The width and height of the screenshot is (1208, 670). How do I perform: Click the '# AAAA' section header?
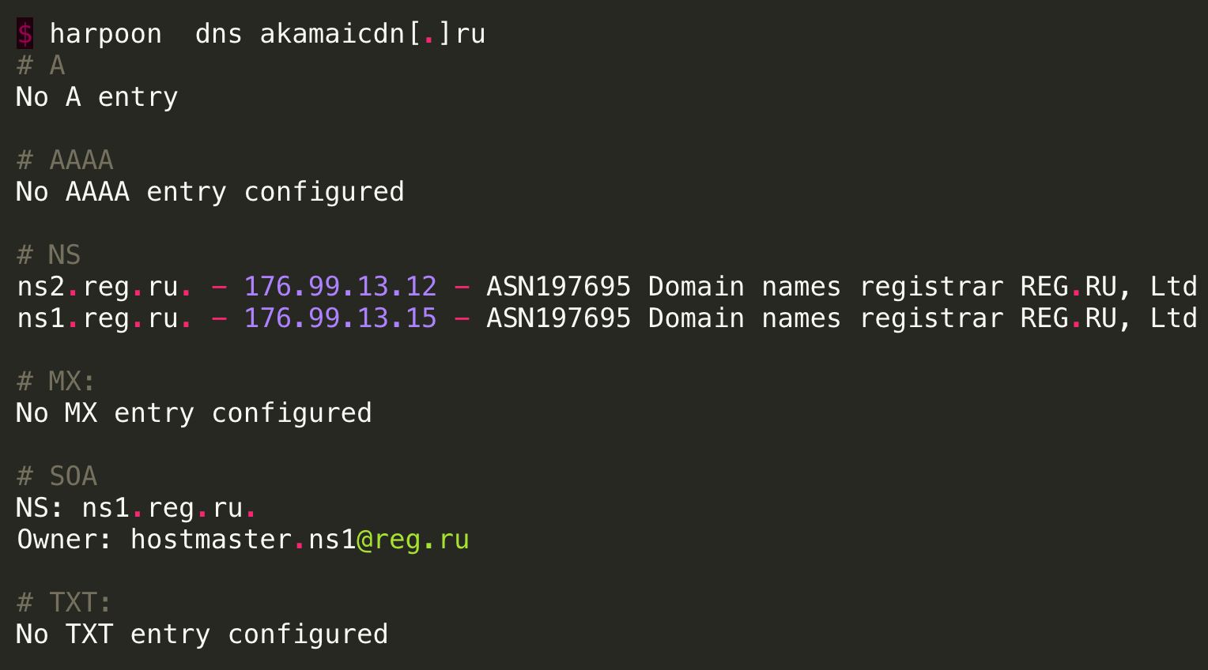(65, 160)
